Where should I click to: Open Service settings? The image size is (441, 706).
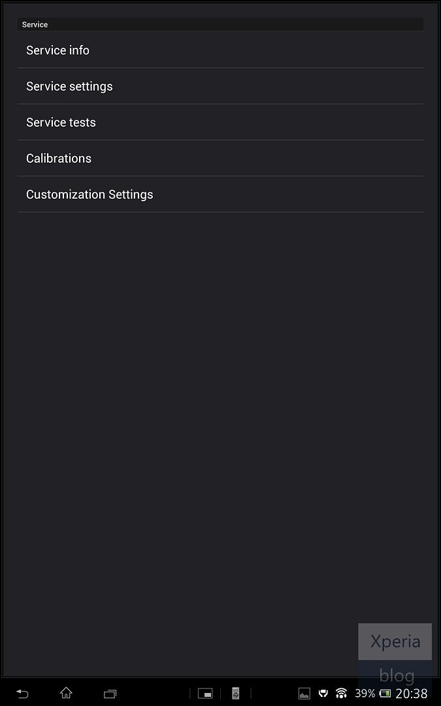(x=69, y=86)
